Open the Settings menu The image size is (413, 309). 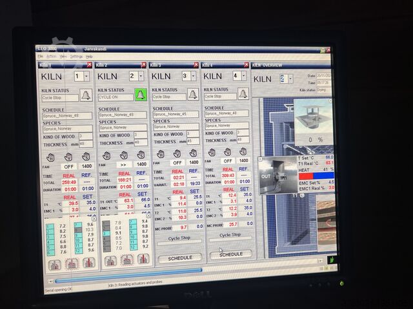coord(76,57)
